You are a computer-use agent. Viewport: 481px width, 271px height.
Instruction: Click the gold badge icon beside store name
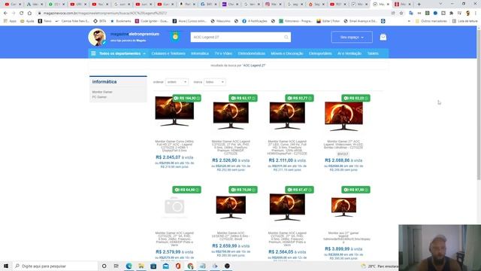(175, 36)
